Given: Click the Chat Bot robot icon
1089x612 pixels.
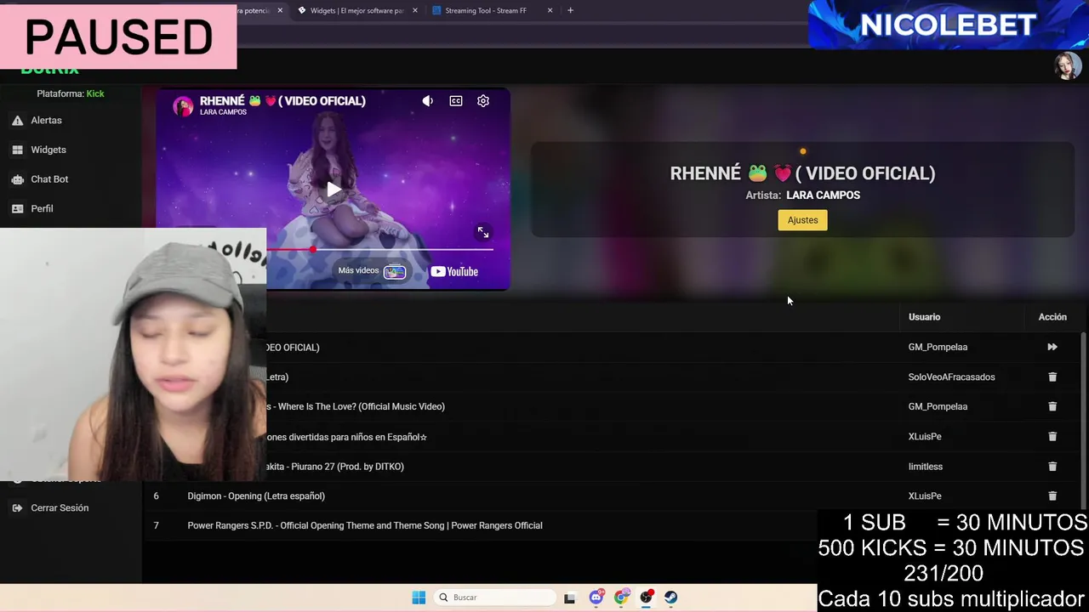Looking at the screenshot, I should [x=17, y=179].
